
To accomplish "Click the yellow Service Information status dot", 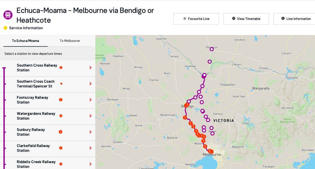I will point(6,28).
